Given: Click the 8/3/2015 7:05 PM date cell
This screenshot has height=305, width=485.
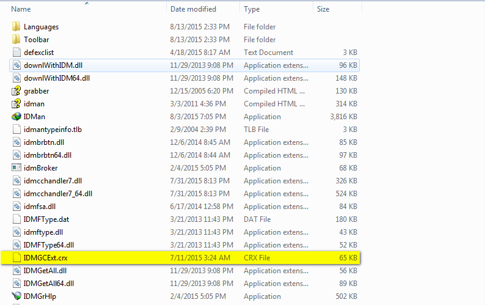Looking at the screenshot, I should (198, 117).
